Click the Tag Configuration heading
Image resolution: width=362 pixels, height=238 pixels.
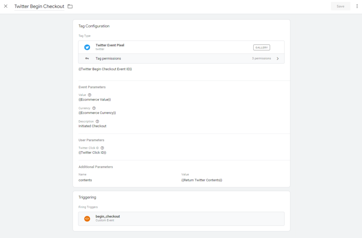pyautogui.click(x=94, y=26)
